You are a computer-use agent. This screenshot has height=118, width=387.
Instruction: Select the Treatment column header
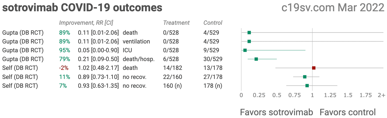coord(176,23)
